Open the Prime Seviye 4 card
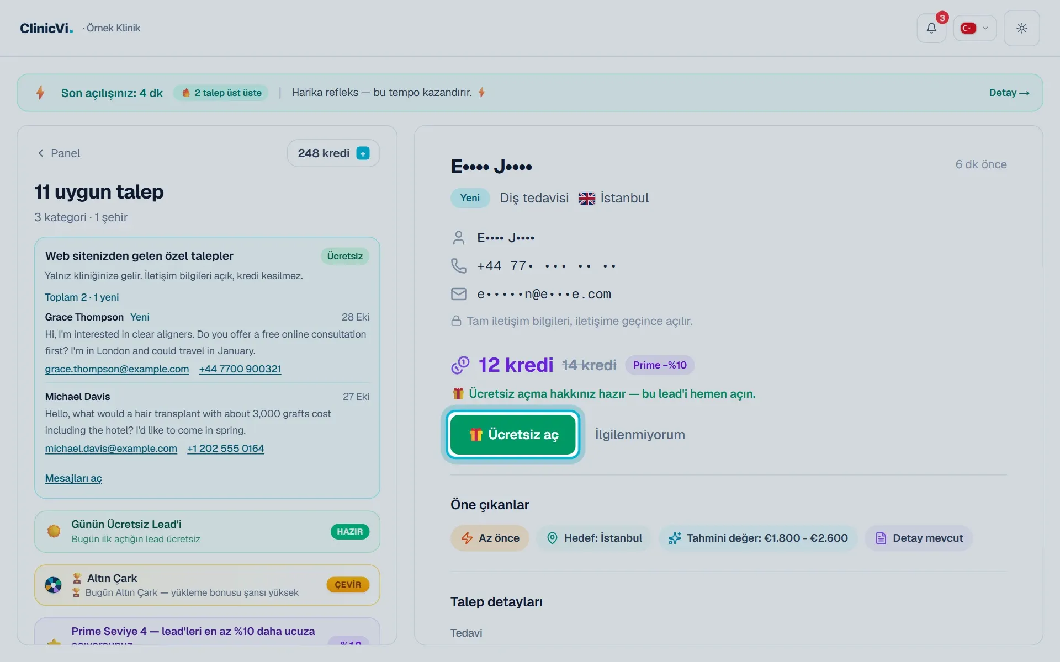 pyautogui.click(x=207, y=632)
